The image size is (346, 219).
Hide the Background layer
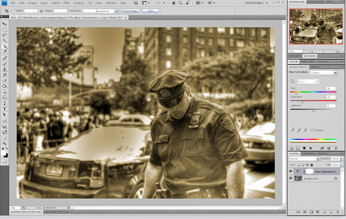(290, 178)
